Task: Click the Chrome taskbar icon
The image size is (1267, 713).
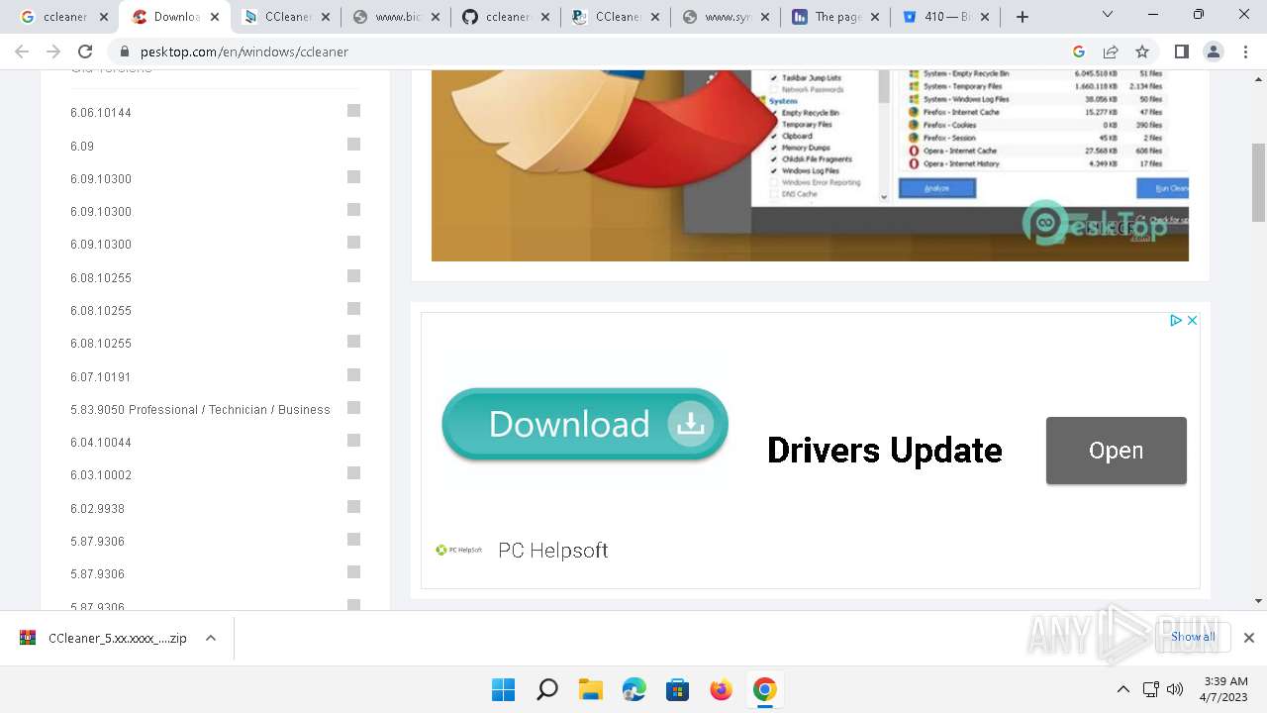Action: (765, 689)
